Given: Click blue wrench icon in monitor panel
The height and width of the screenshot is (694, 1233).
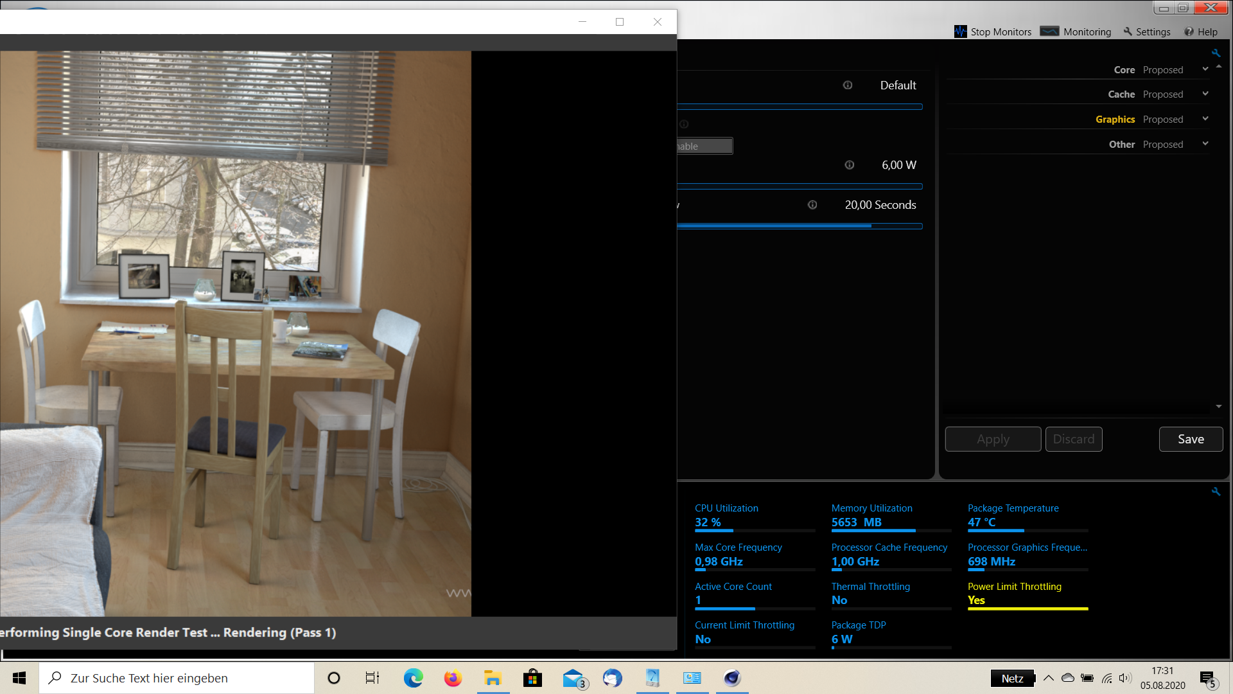Looking at the screenshot, I should click(x=1216, y=492).
